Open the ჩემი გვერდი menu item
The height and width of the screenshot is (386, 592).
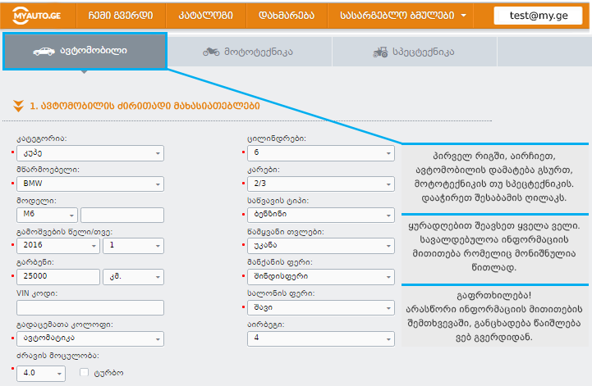(x=121, y=16)
